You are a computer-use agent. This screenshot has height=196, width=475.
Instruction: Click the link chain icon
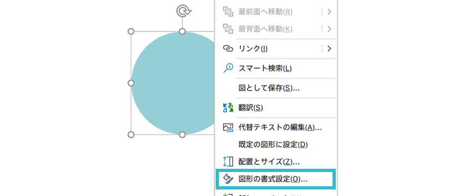coord(228,48)
